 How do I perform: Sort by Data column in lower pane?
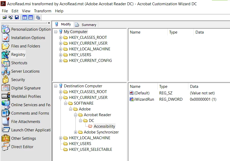209,87
